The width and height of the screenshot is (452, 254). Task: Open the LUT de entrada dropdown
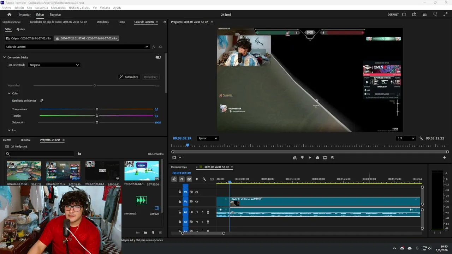[54, 65]
